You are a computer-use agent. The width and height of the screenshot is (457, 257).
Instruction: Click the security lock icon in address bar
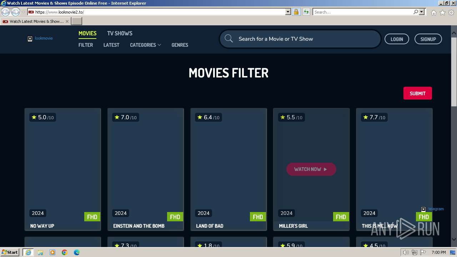tap(296, 12)
